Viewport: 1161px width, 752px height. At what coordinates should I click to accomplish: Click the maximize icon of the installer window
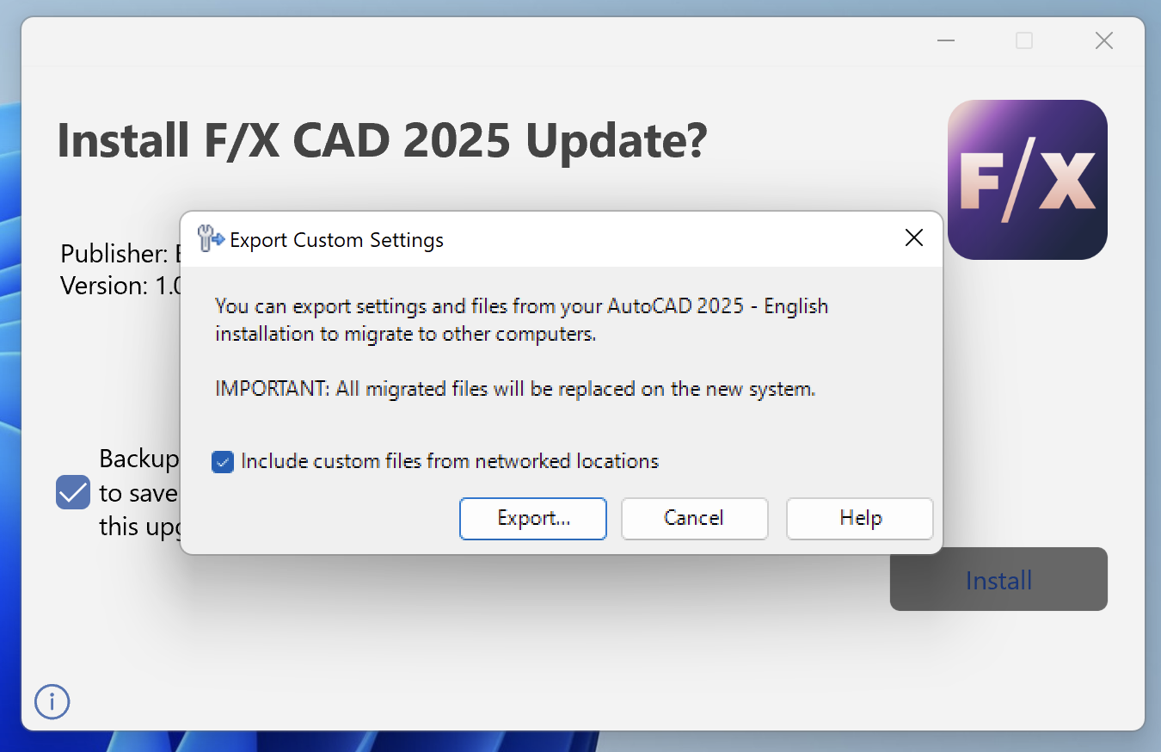point(1023,40)
